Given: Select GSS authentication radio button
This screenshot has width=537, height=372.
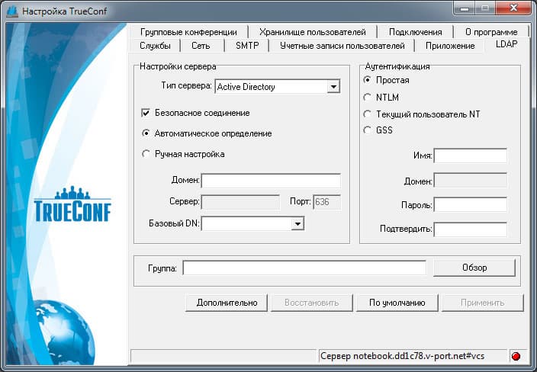Looking at the screenshot, I should pos(367,130).
